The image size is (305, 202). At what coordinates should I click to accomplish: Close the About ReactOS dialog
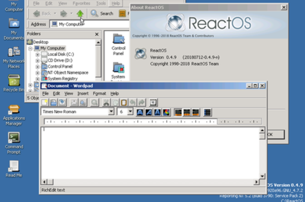(x=284, y=8)
